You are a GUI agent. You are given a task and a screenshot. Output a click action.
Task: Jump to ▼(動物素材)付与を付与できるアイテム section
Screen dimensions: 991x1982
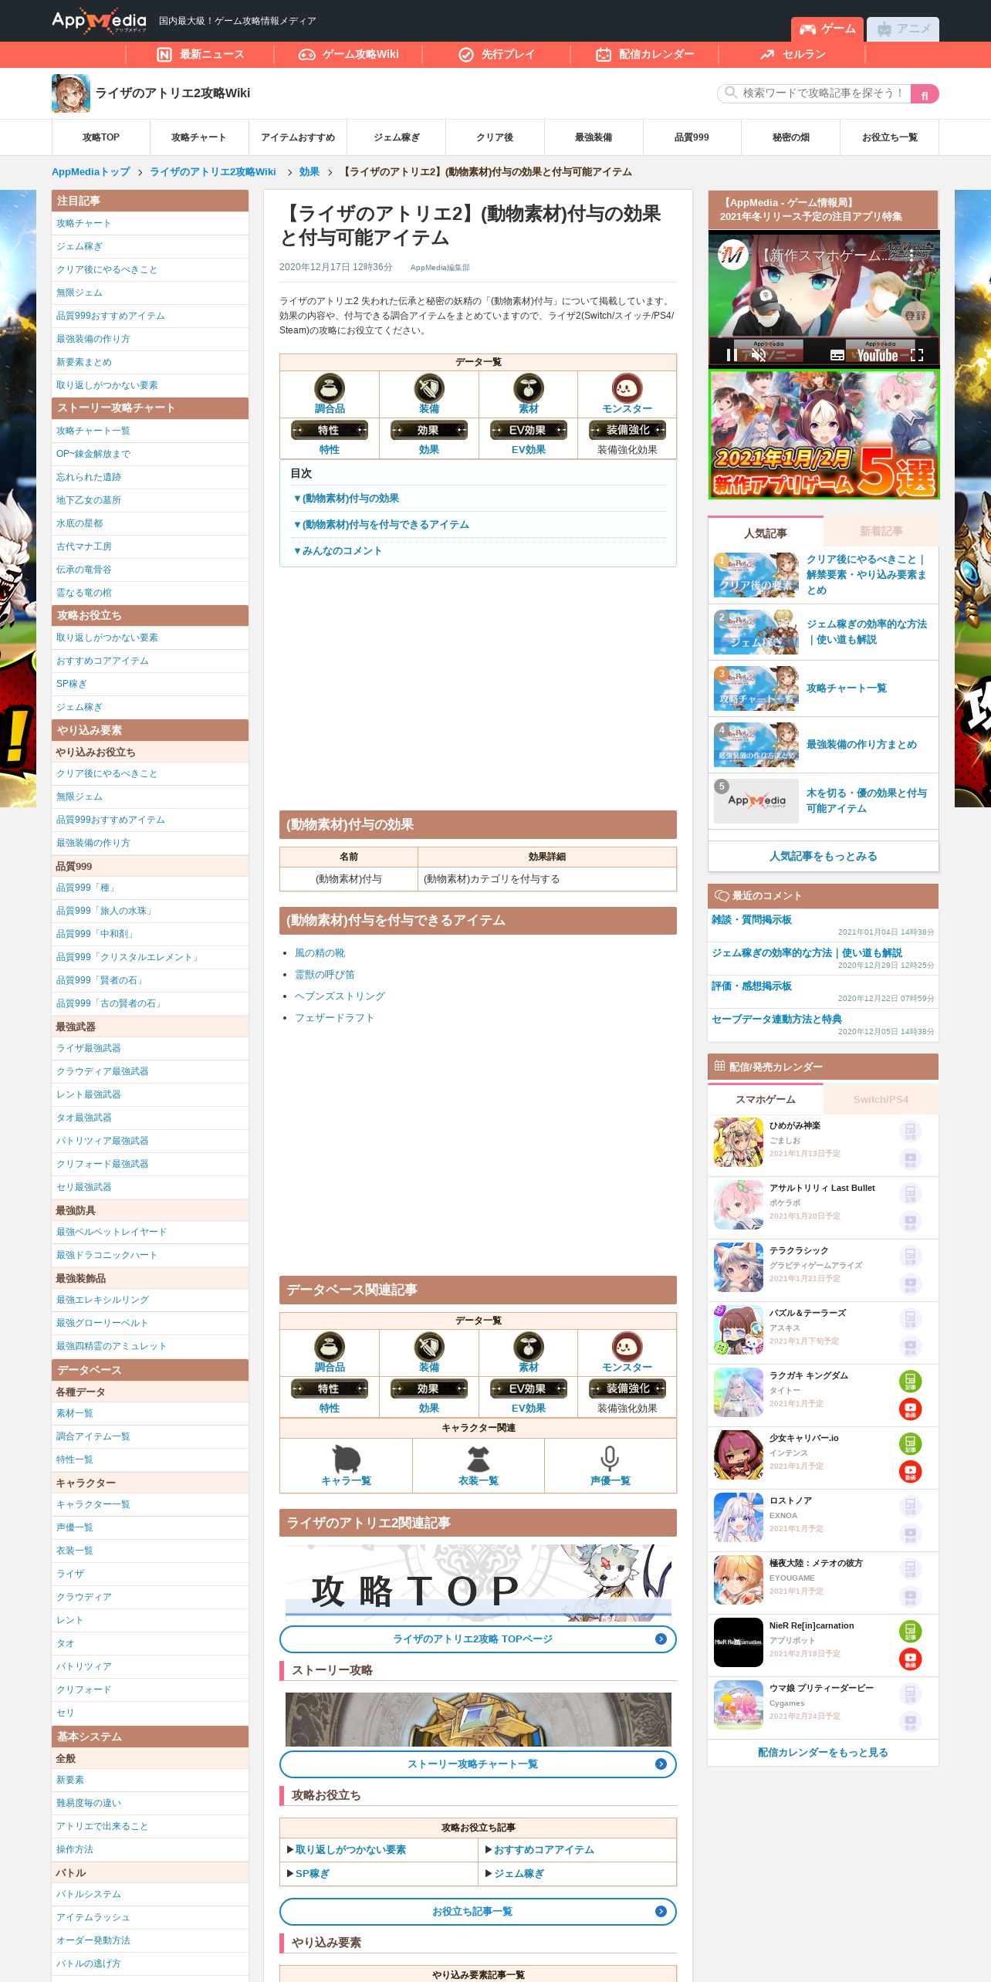coord(381,525)
